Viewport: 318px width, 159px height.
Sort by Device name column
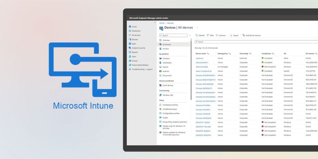pyautogui.click(x=202, y=54)
